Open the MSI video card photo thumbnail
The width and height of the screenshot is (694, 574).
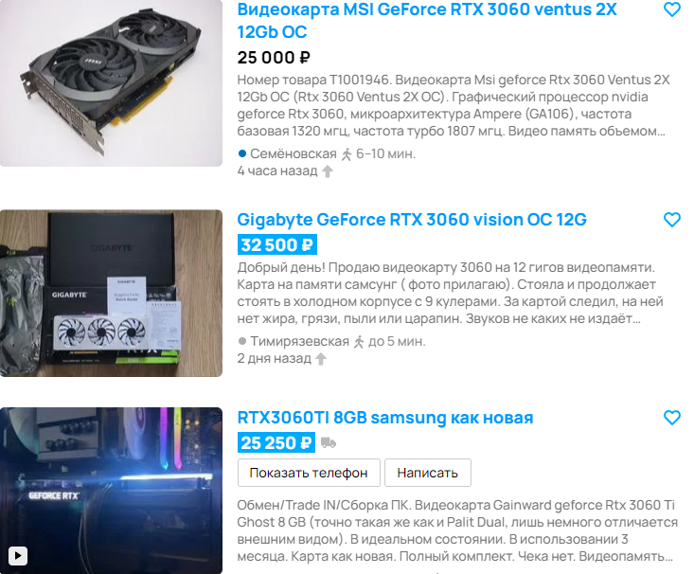tap(111, 82)
